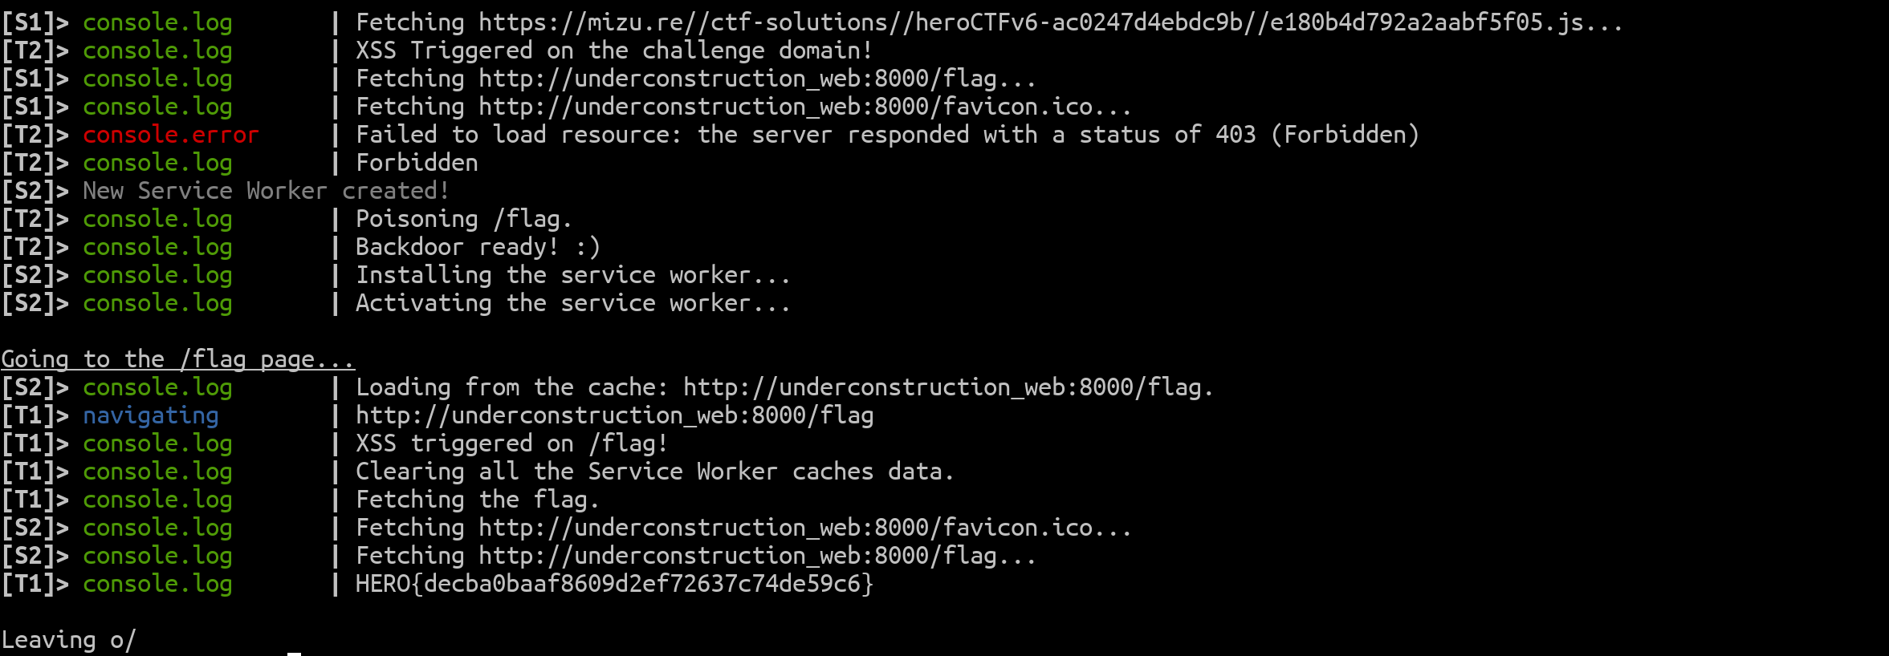Click "Installing the service worker..." message

click(572, 275)
